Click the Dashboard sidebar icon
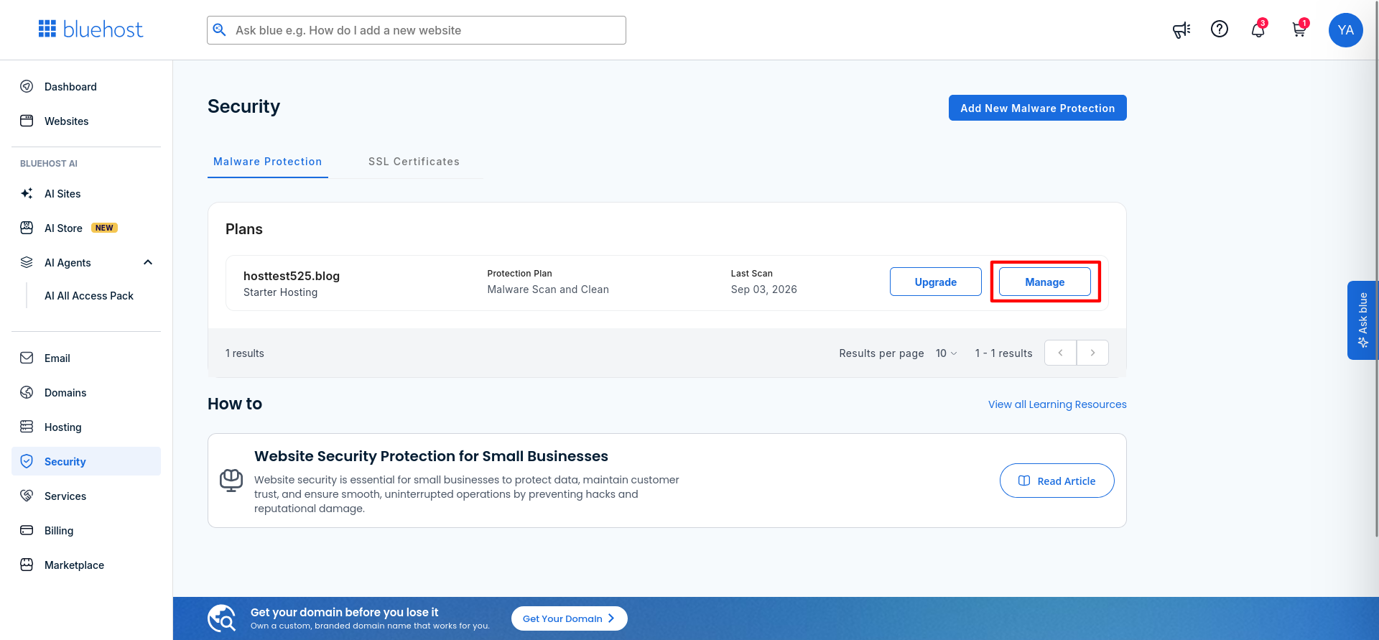Screen dimensions: 1379x640 point(27,86)
